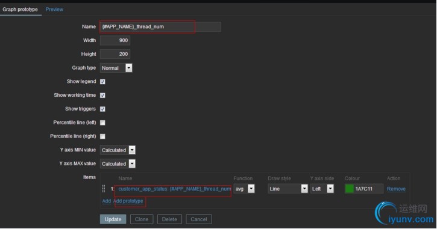Click the Delete button
This screenshot has width=437, height=229.
point(169,219)
